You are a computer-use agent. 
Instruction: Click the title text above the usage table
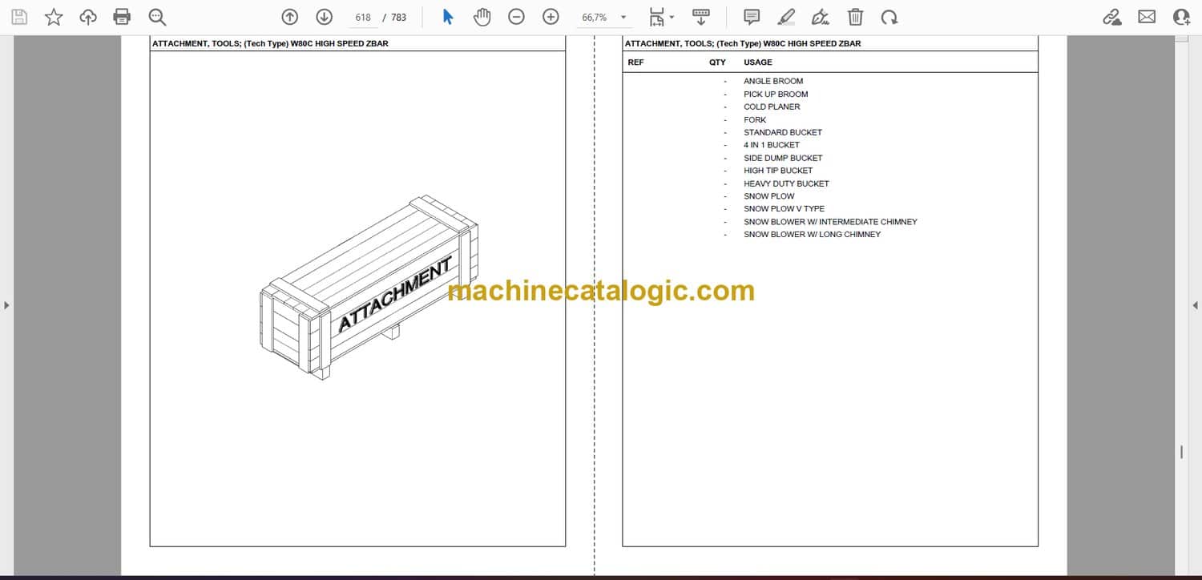tap(743, 44)
